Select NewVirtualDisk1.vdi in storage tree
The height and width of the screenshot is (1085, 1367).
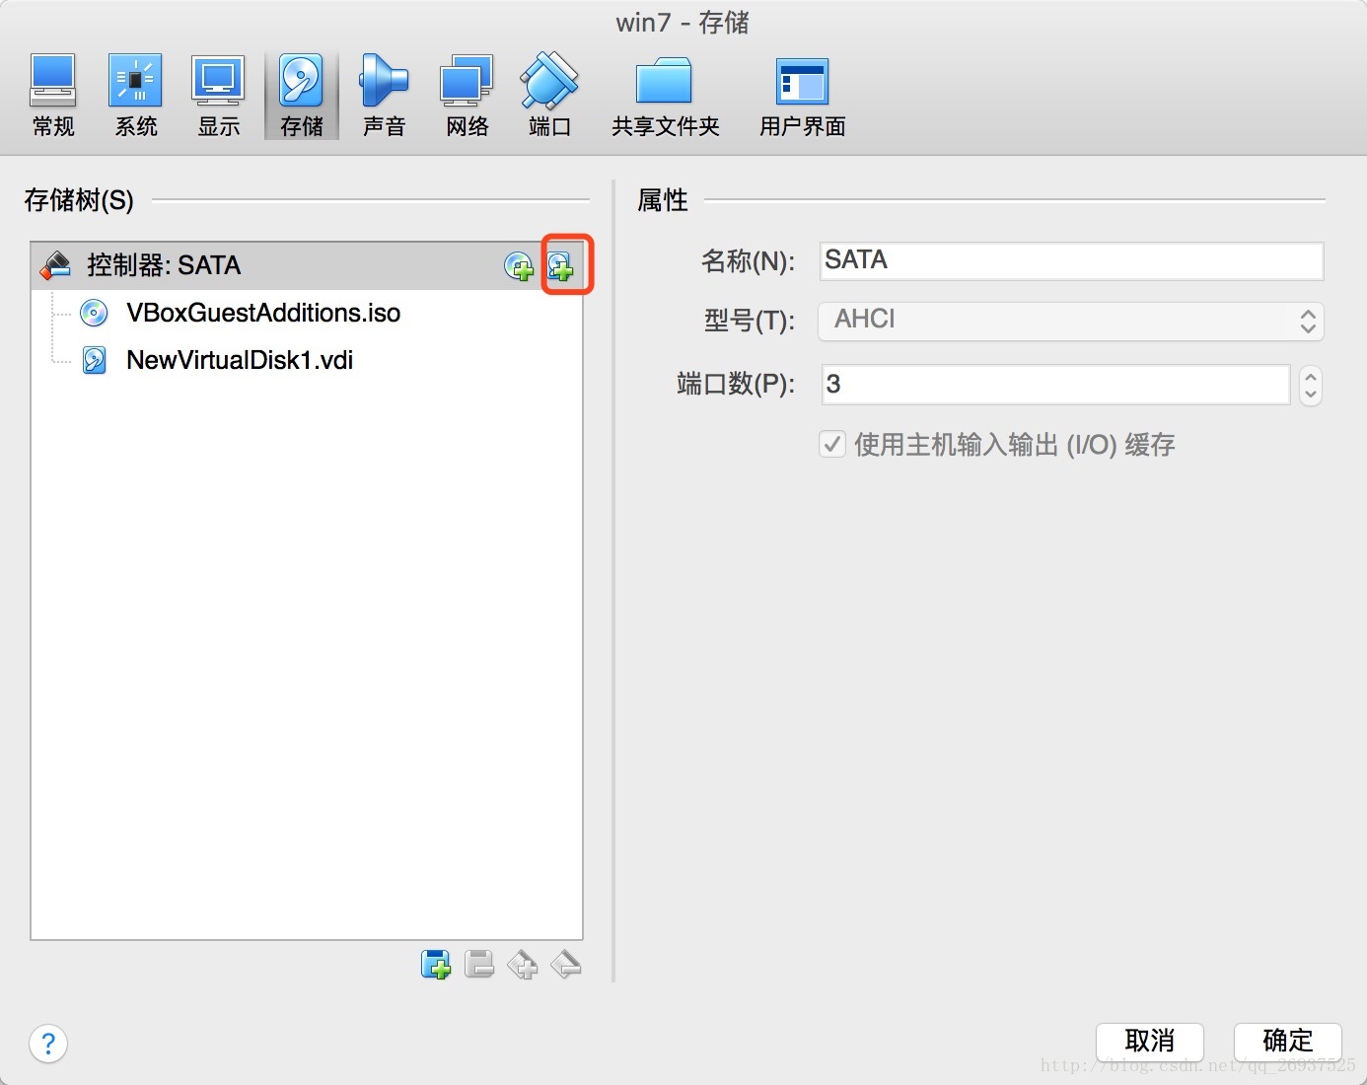(240, 360)
